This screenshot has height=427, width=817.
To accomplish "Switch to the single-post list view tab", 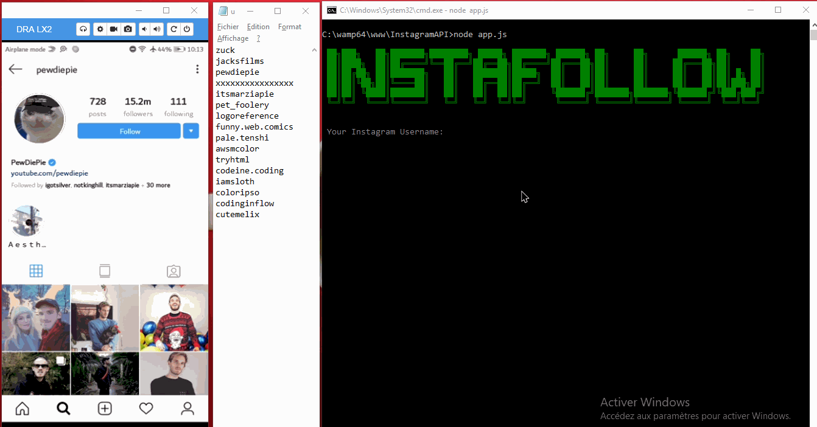I will click(105, 271).
